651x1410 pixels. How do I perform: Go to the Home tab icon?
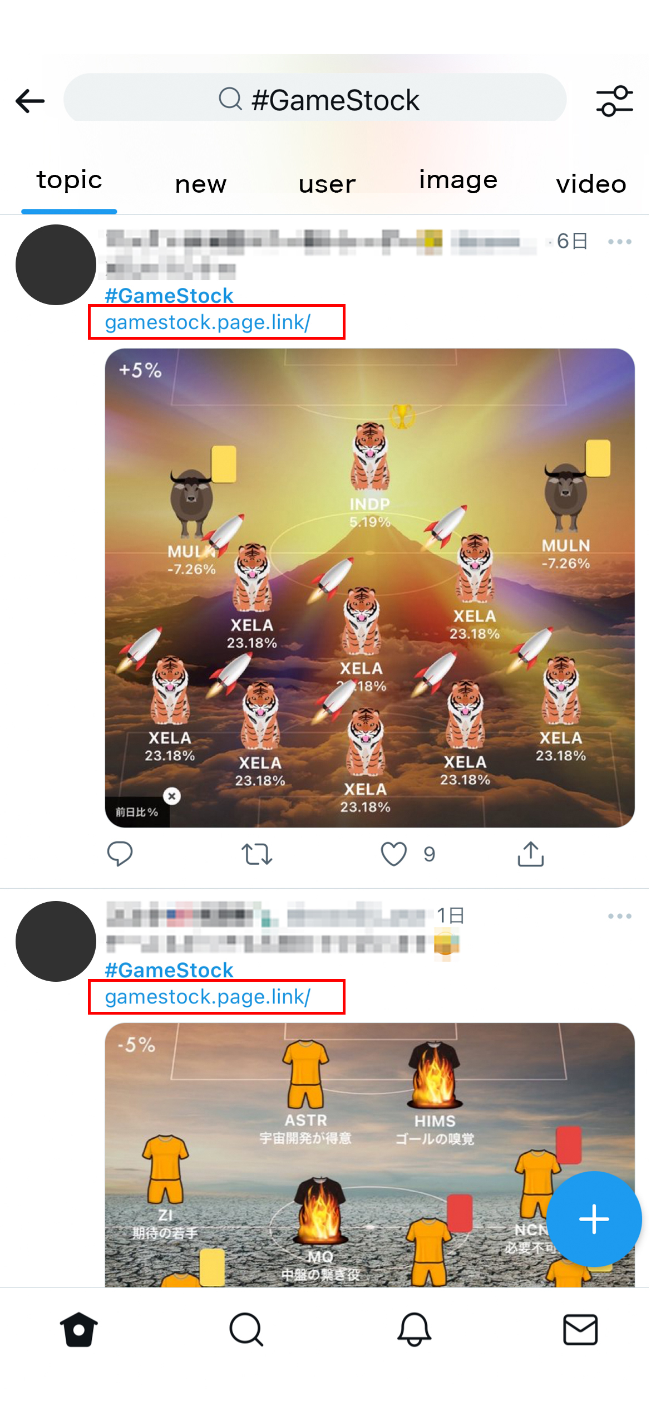pyautogui.click(x=78, y=1330)
